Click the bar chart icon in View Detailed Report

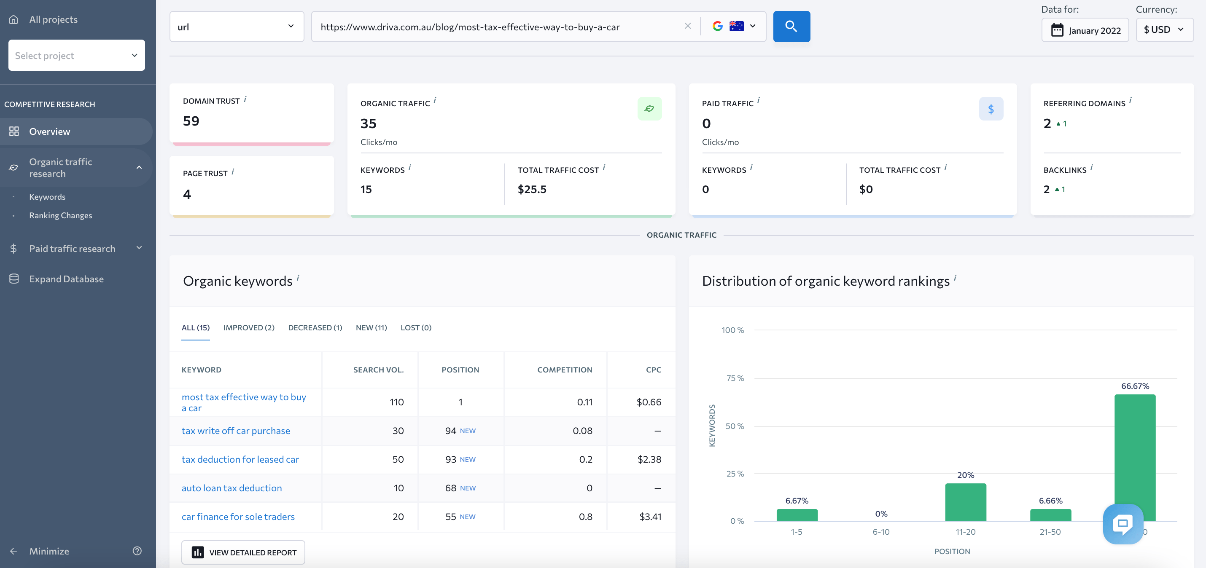(x=198, y=552)
